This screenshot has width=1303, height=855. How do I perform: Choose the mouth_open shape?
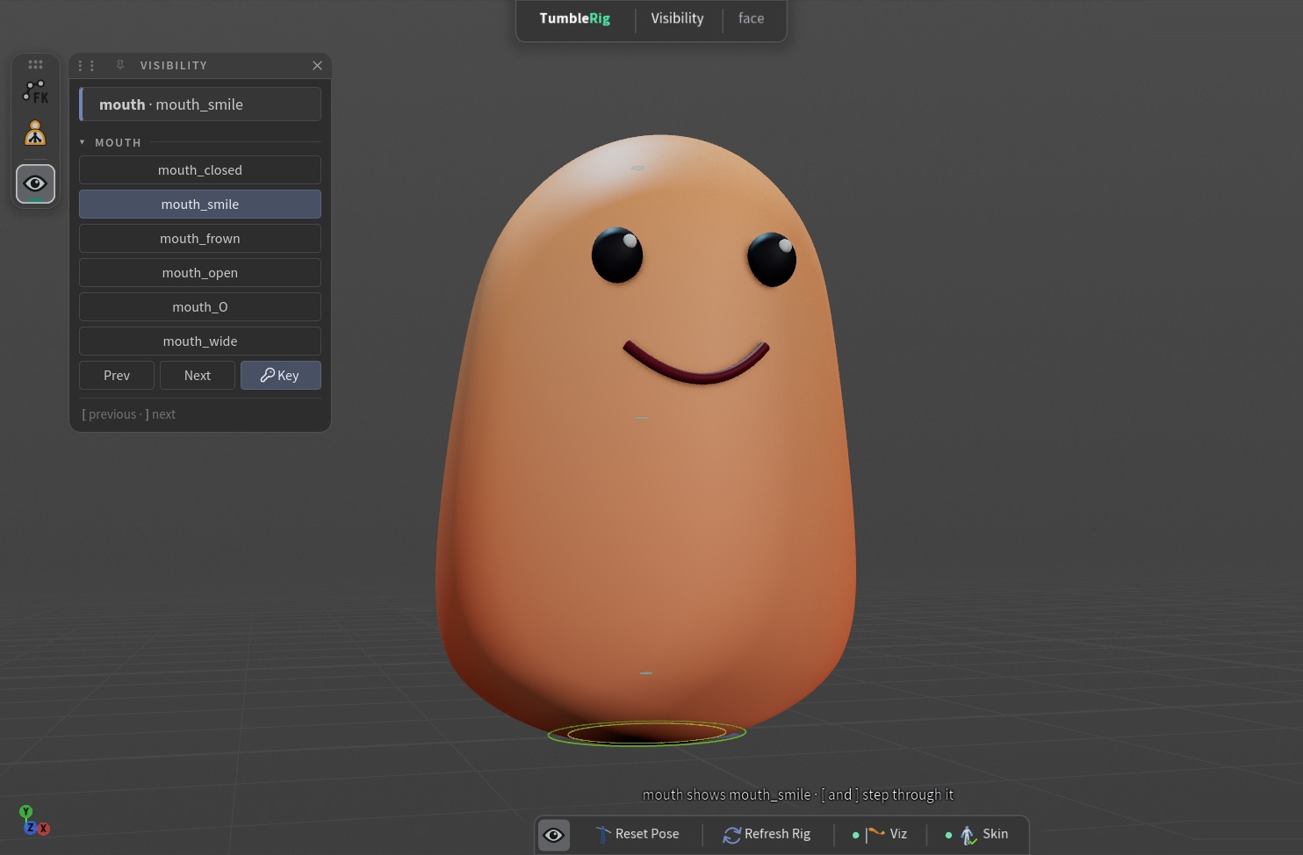(200, 273)
